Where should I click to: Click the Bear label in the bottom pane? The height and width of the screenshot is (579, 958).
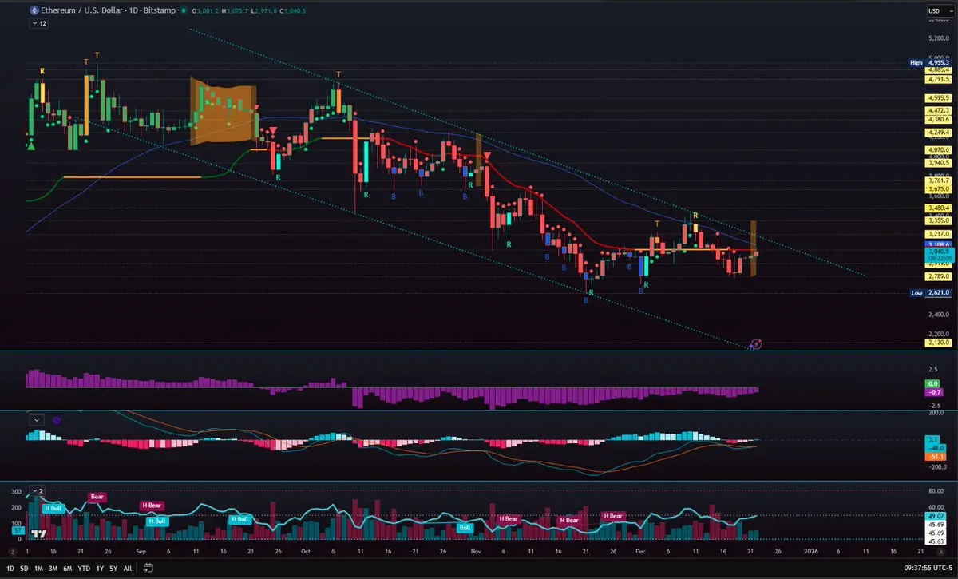tap(97, 497)
